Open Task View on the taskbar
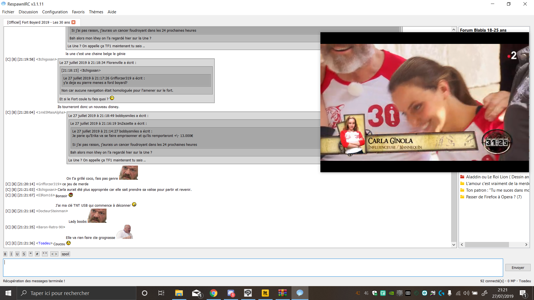The height and width of the screenshot is (300, 534). click(161, 293)
